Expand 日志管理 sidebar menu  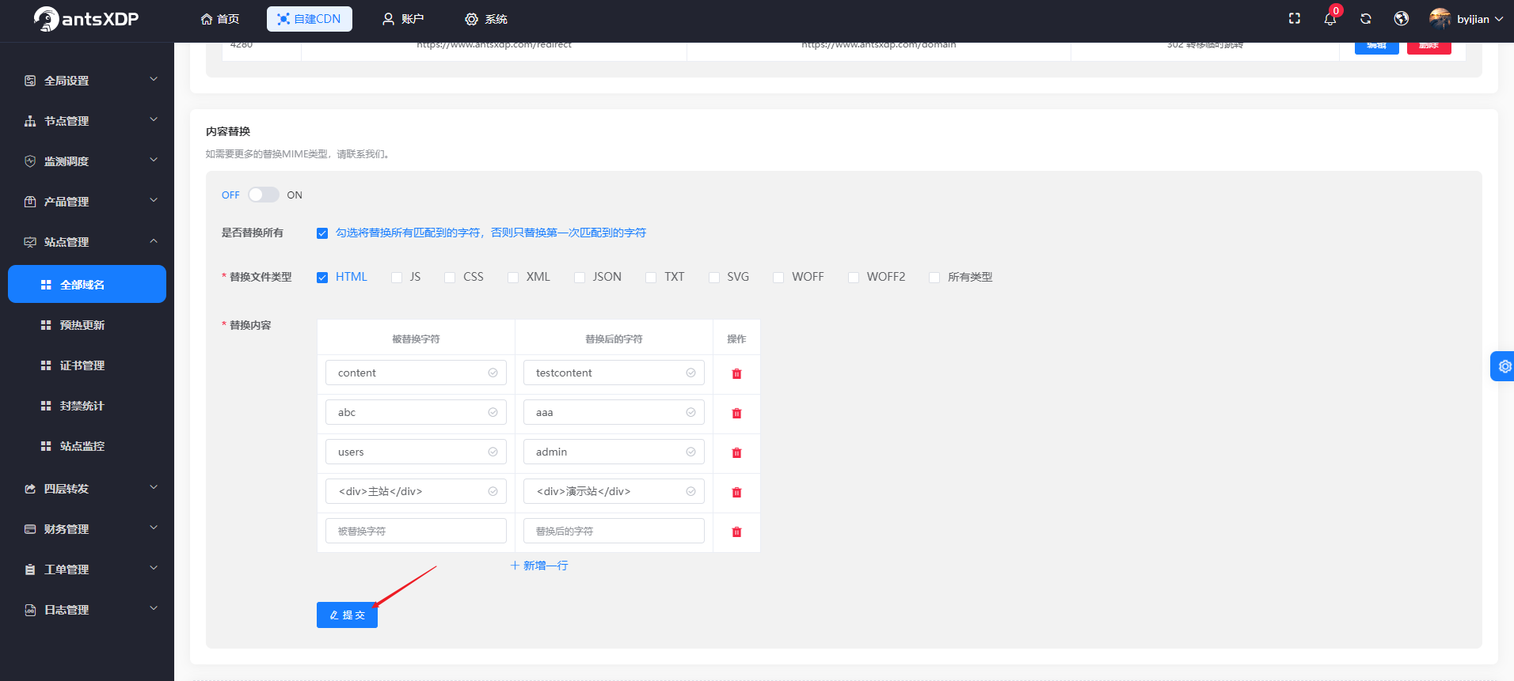87,610
